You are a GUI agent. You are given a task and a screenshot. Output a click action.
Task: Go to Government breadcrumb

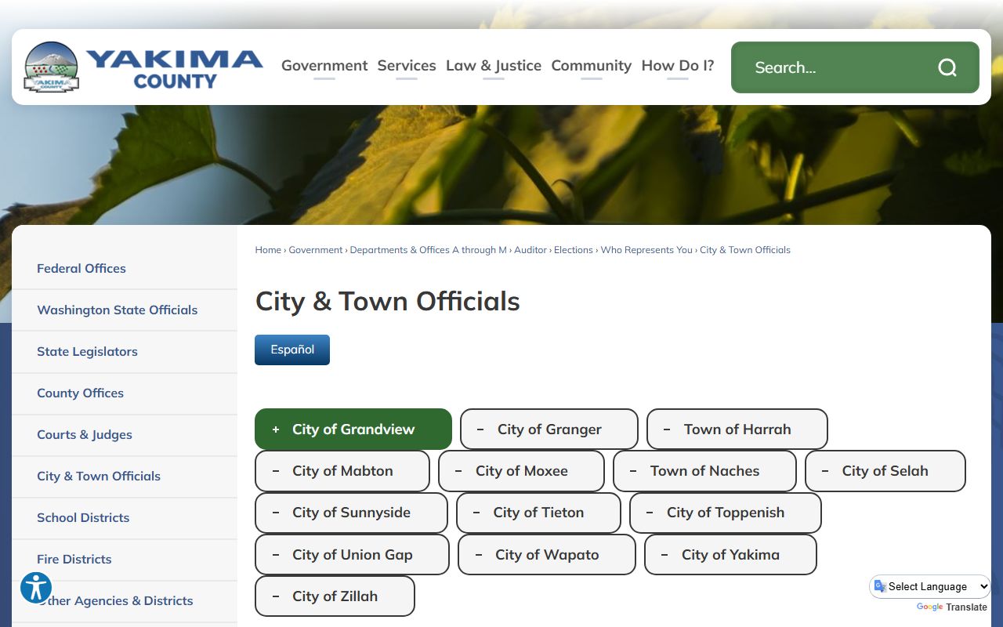316,250
